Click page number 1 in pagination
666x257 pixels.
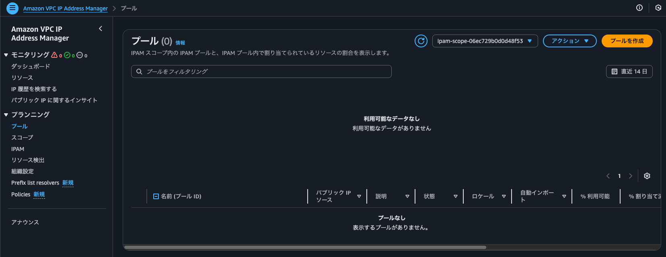click(x=619, y=176)
